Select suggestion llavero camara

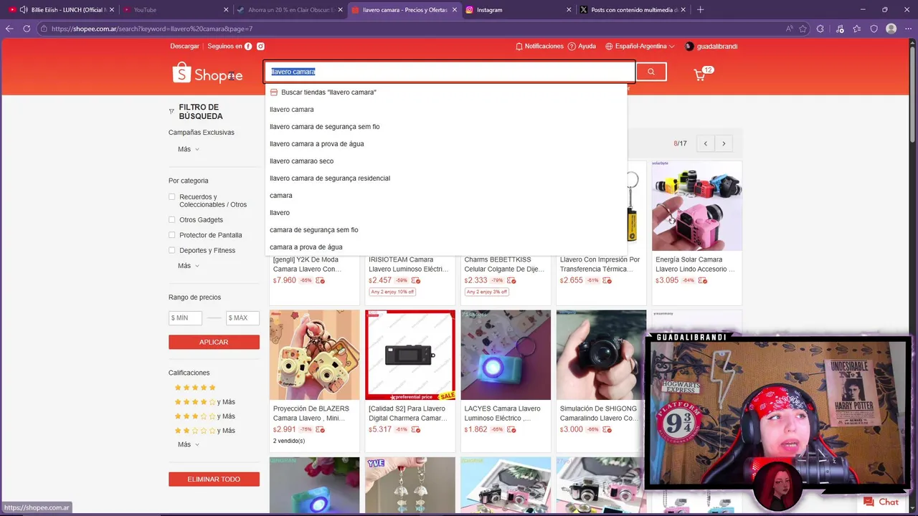[446, 110]
